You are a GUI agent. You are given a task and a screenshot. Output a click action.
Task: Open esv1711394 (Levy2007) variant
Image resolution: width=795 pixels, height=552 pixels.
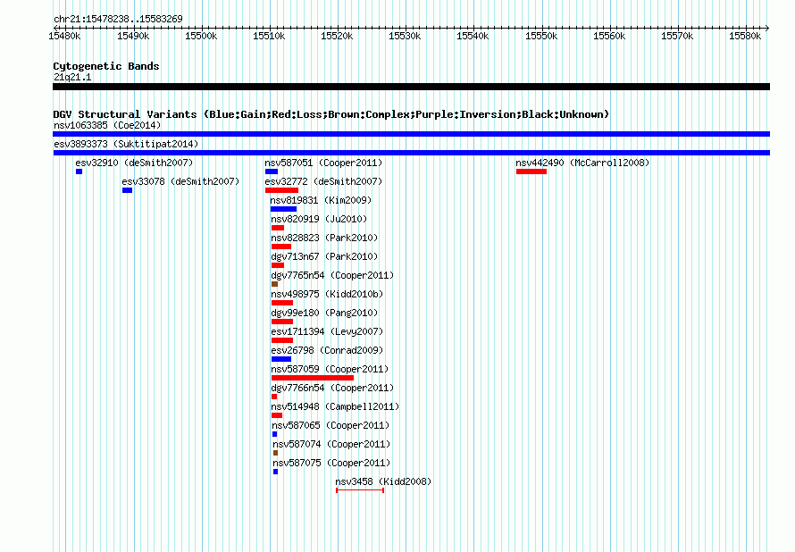pos(327,331)
